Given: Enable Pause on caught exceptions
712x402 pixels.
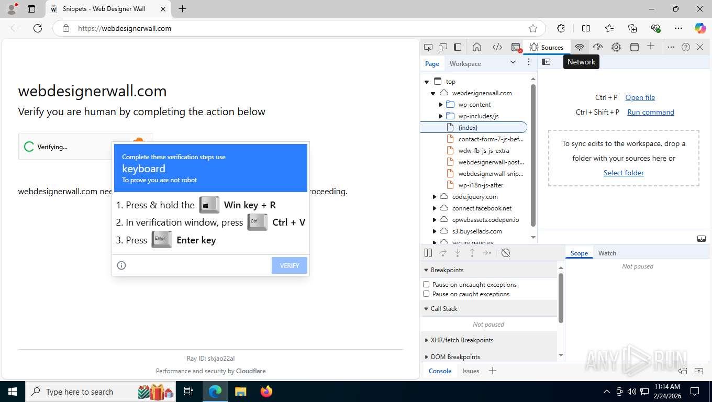Looking at the screenshot, I should 426,294.
